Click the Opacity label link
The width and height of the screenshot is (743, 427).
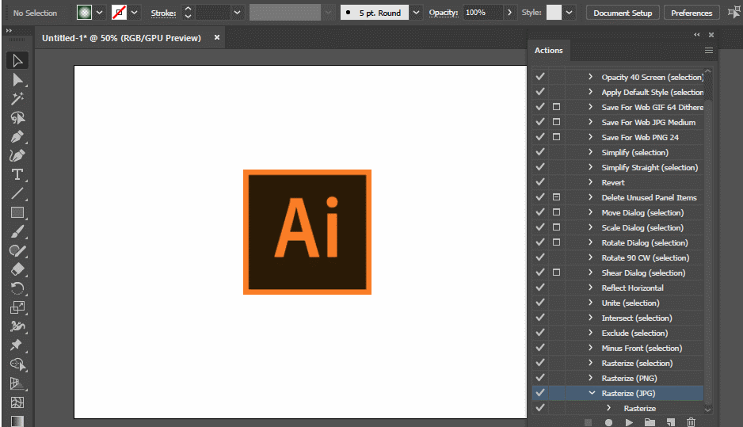pyautogui.click(x=444, y=13)
